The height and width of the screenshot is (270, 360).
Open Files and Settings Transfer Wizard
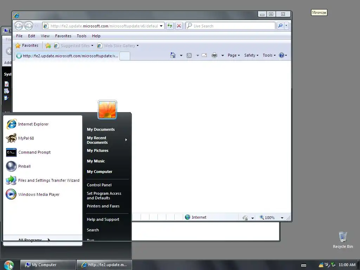tap(43, 180)
